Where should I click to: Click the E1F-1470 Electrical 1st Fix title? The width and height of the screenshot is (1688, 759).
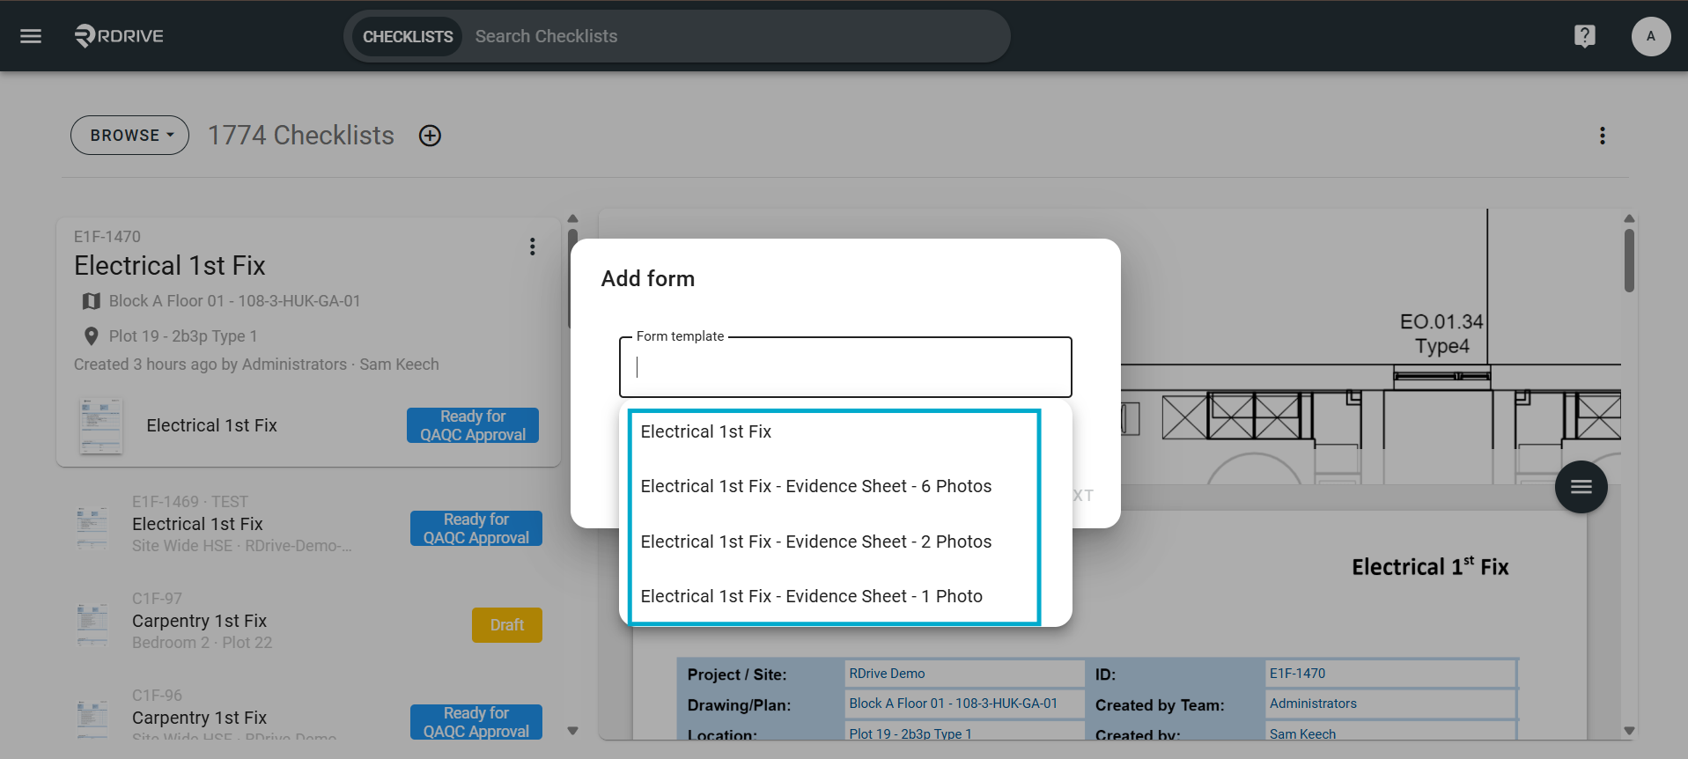click(169, 266)
